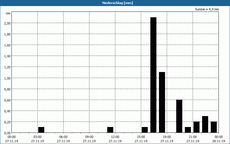This screenshot has width=230, height=144.
Task: Click the 'Niederschlag [mm]' chart title
Action: (118, 3)
